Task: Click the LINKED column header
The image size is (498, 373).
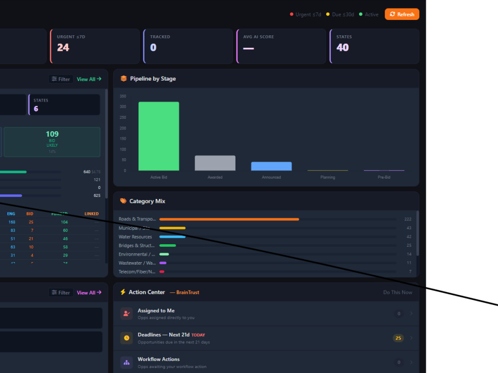Action: point(92,214)
